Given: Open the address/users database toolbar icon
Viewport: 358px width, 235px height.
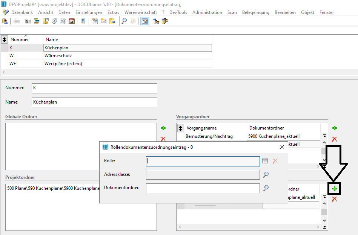Looking at the screenshot, I should pyautogui.click(x=5, y=21).
